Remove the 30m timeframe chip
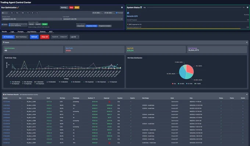 click(20, 13)
